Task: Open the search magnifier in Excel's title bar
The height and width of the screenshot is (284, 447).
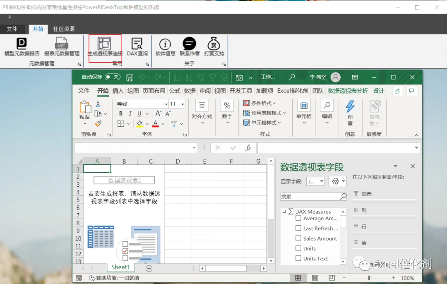Action: click(292, 77)
